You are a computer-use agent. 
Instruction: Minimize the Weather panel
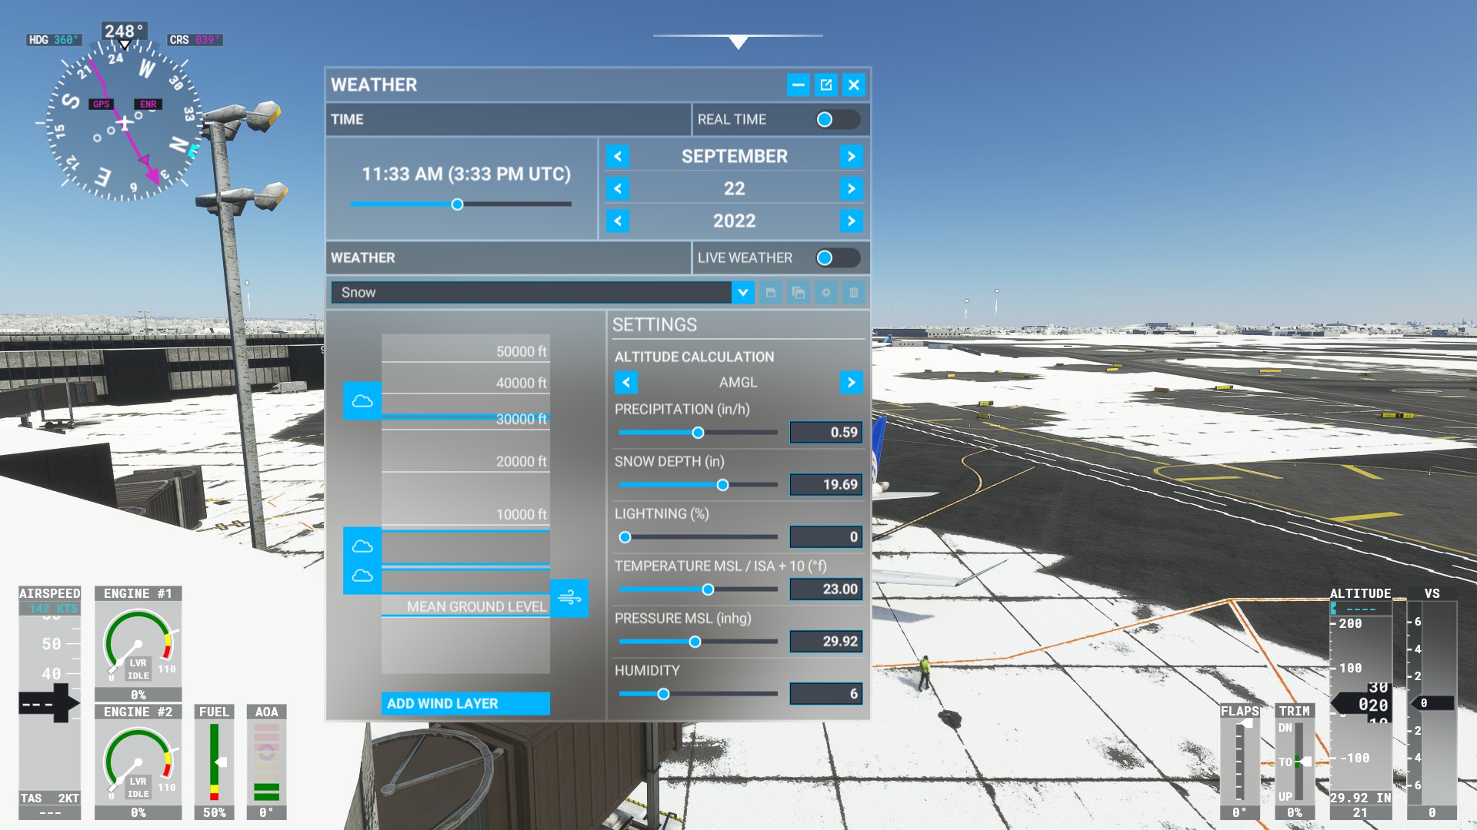(799, 85)
